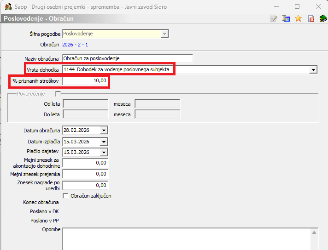Click the Naziv obračuna text field

[x=128, y=58]
